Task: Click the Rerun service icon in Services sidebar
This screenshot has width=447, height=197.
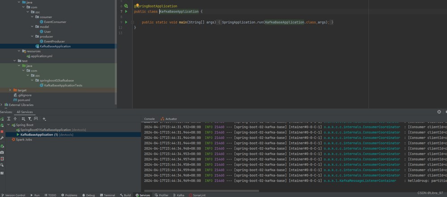Action: coord(2,119)
